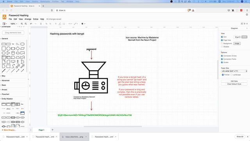The height and width of the screenshot is (141, 250).
Task: Collapse the General shapes section
Action: click(4, 38)
